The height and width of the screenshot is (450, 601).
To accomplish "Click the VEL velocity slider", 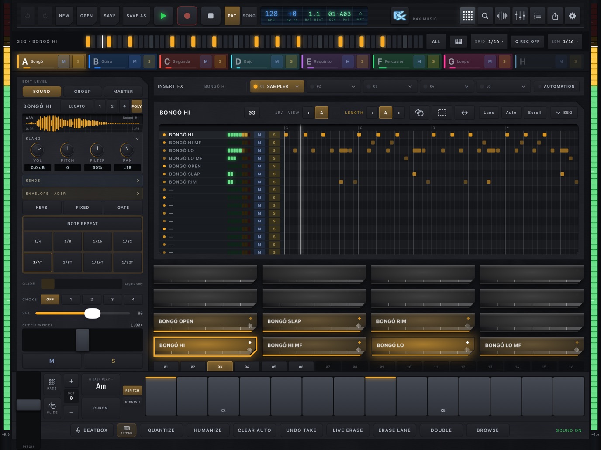I will tap(83, 313).
